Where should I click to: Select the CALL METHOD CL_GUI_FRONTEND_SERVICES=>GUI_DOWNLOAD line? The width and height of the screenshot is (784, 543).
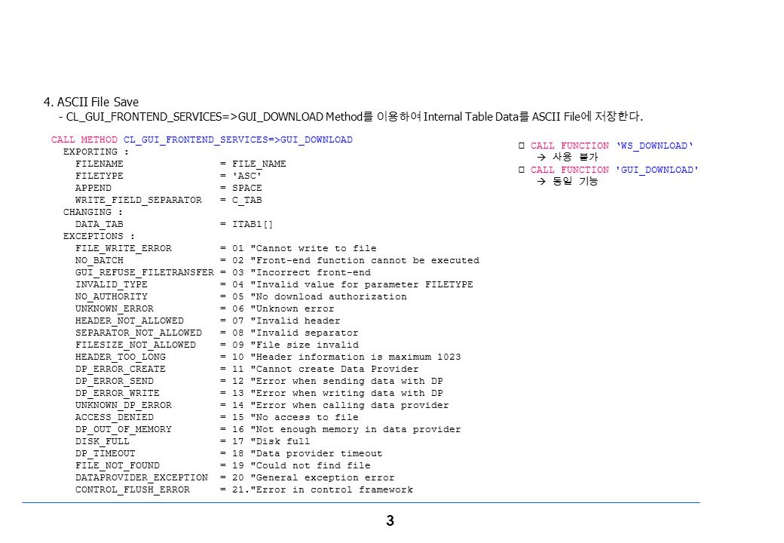click(201, 140)
